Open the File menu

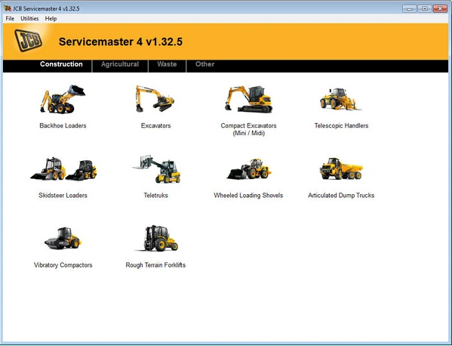[10, 18]
